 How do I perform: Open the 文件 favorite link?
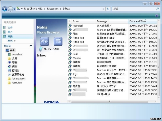(x=10, y=27)
